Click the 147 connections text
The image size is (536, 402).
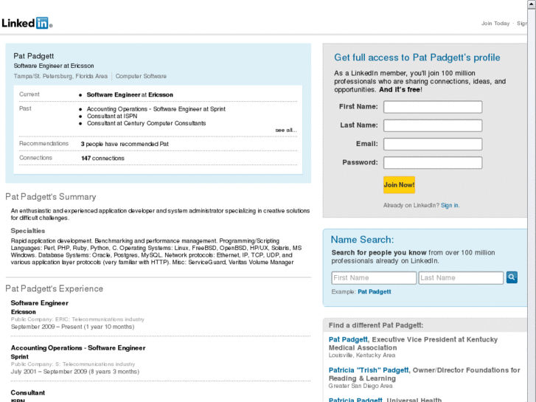[x=102, y=159]
